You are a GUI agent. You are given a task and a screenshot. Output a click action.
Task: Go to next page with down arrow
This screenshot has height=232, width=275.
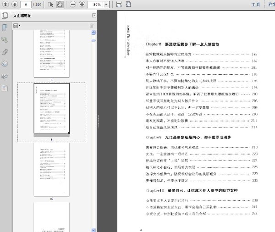[x=15, y=5]
